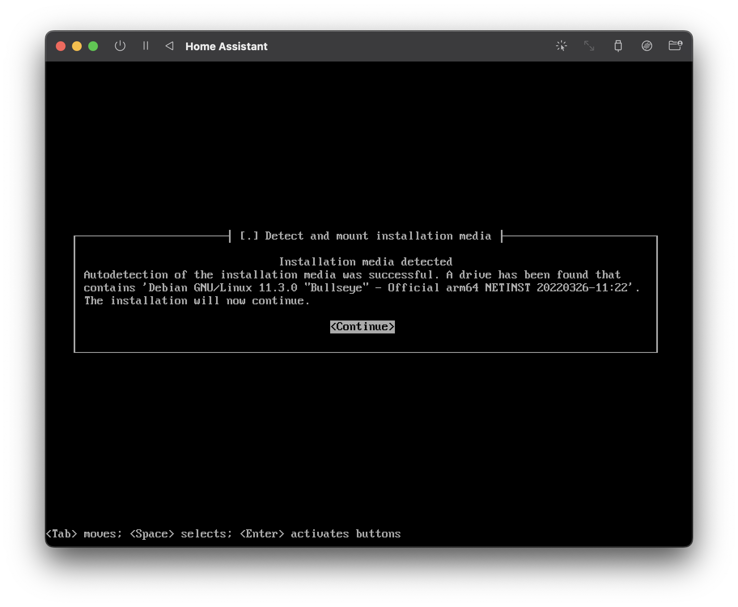Zoom the window using the green button
Screen dimensions: 738x607
(93, 46)
